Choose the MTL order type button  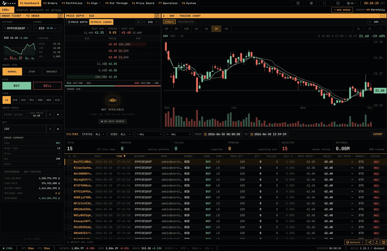tap(32, 100)
